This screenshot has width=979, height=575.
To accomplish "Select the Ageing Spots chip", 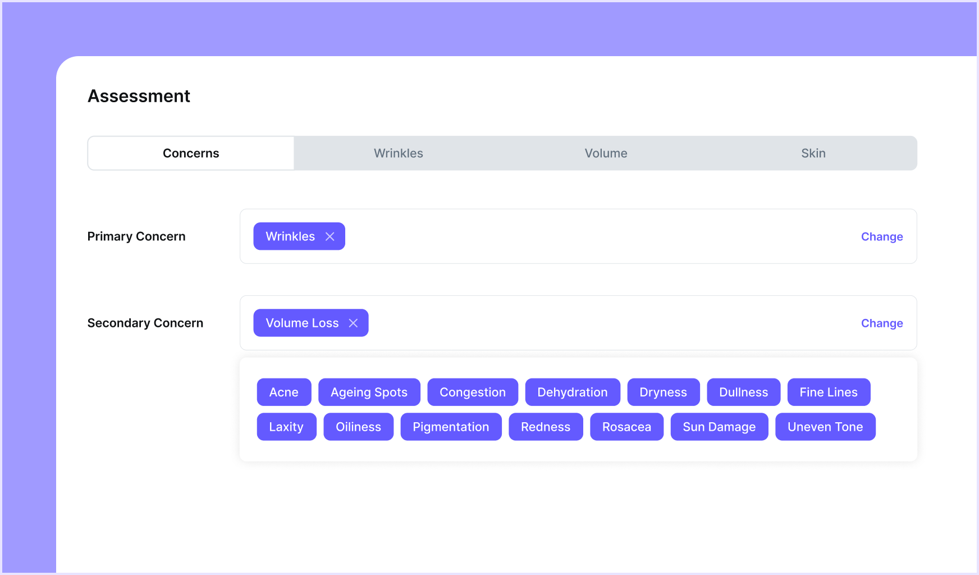I will coord(369,392).
